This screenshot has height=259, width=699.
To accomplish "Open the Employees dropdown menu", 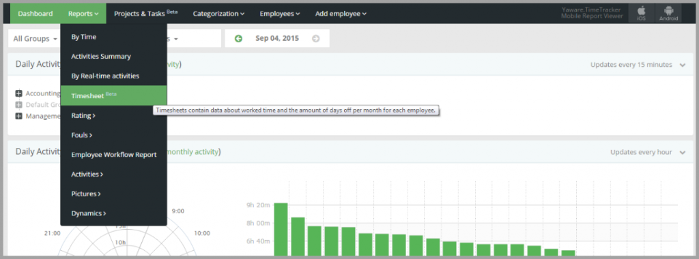I will (279, 14).
